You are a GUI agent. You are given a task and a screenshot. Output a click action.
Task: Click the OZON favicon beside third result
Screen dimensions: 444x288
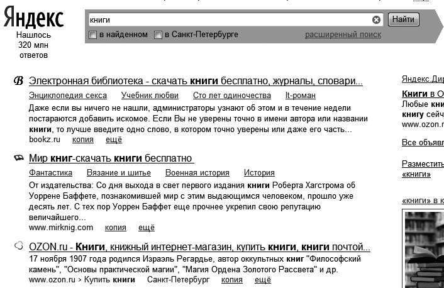(19, 245)
